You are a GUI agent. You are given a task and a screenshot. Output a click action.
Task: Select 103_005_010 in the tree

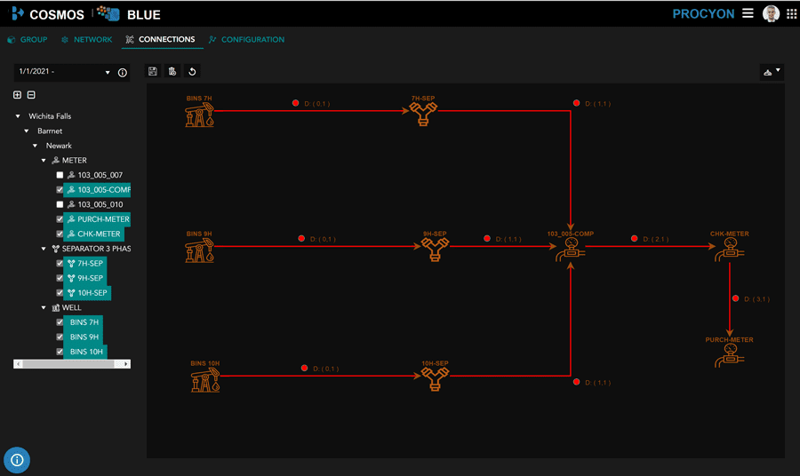(100, 204)
